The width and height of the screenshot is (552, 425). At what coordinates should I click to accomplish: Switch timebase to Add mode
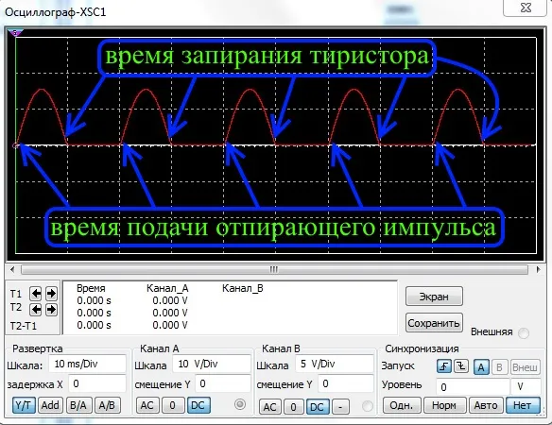(50, 405)
